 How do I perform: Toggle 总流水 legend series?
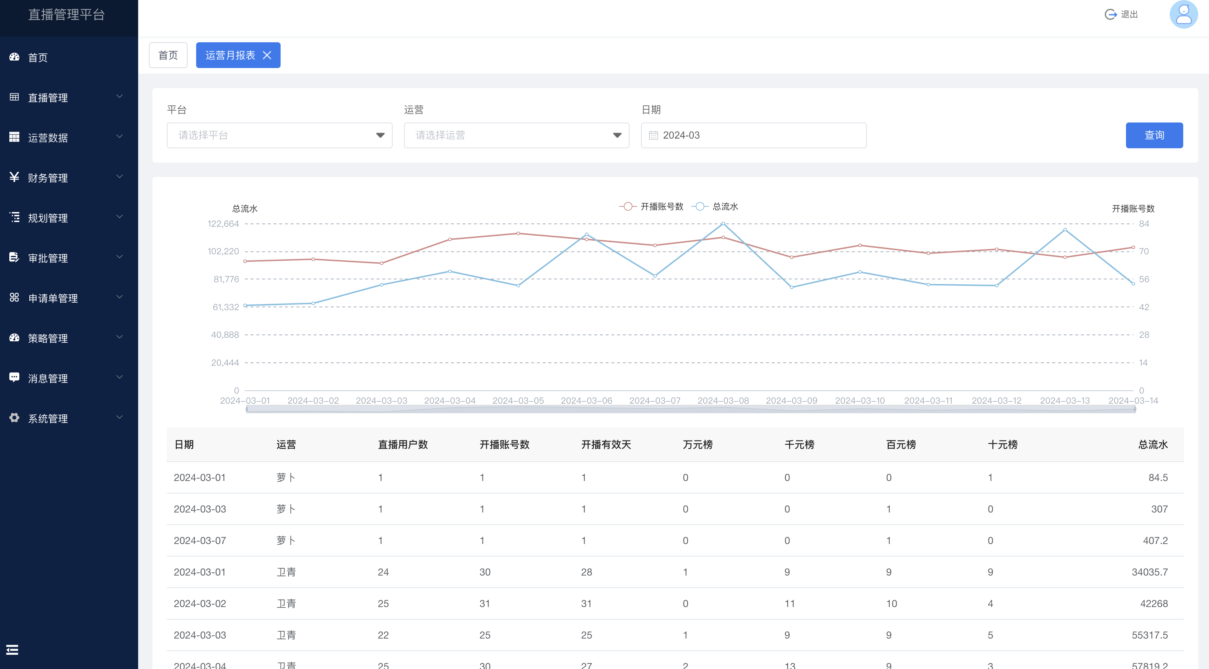tap(715, 207)
